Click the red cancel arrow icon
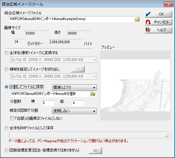Screen dimensions: 175x158 tap(148, 22)
